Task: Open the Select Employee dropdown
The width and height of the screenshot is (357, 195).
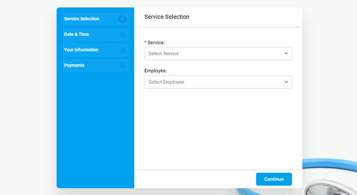Action: coord(218,82)
